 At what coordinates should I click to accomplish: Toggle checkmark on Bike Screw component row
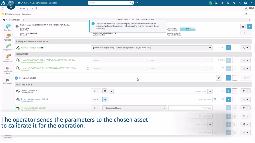tap(228, 68)
